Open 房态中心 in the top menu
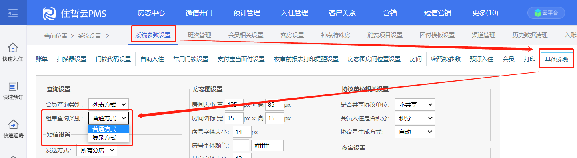 (x=151, y=13)
